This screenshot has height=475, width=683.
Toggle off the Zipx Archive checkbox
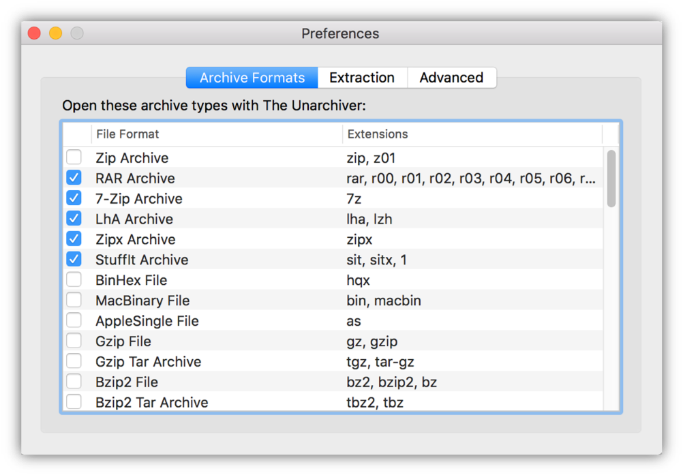click(74, 239)
